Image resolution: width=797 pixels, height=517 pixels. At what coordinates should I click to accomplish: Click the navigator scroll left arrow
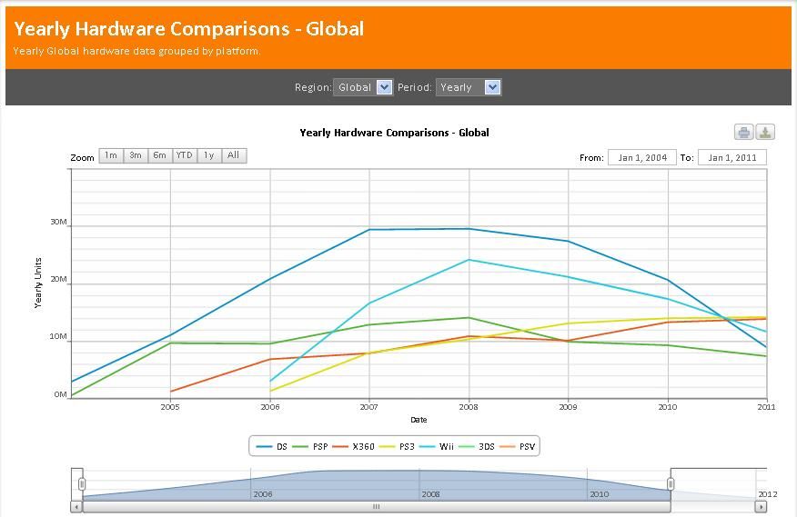(76, 507)
